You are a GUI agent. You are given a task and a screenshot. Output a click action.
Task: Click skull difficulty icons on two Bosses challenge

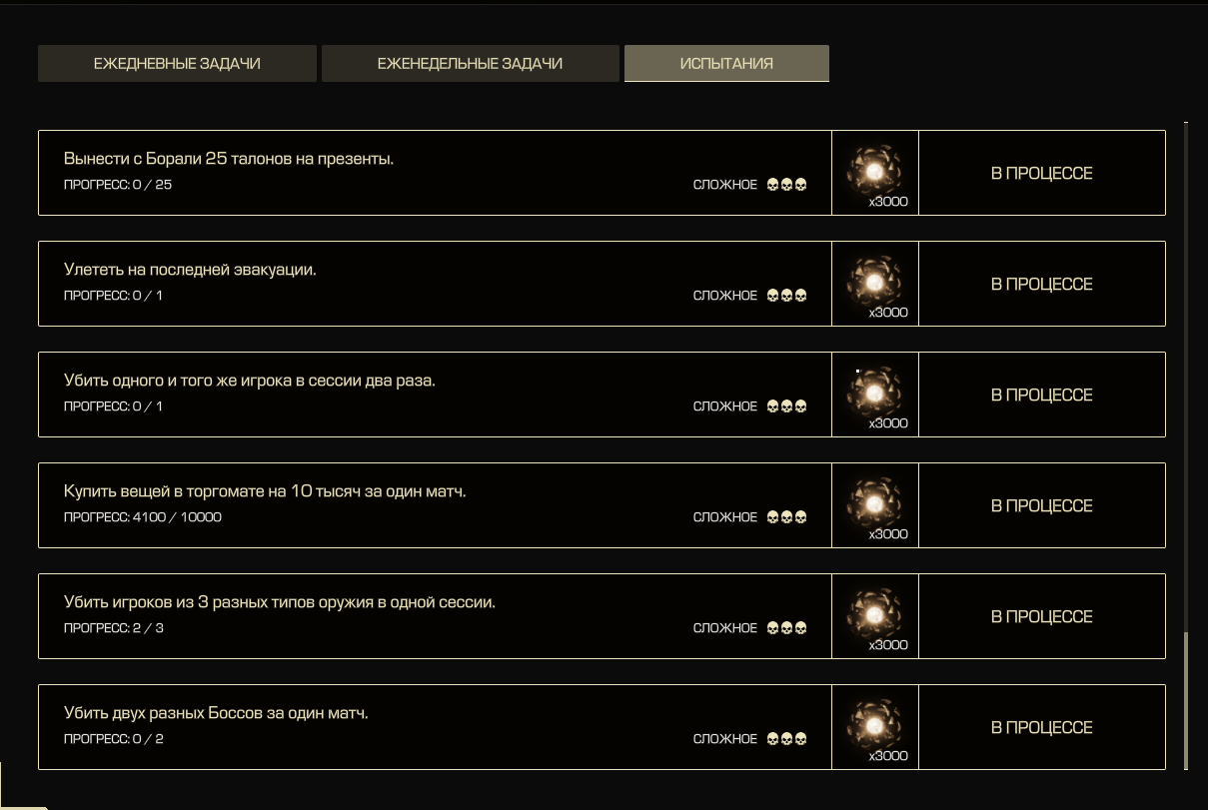pyautogui.click(x=786, y=739)
